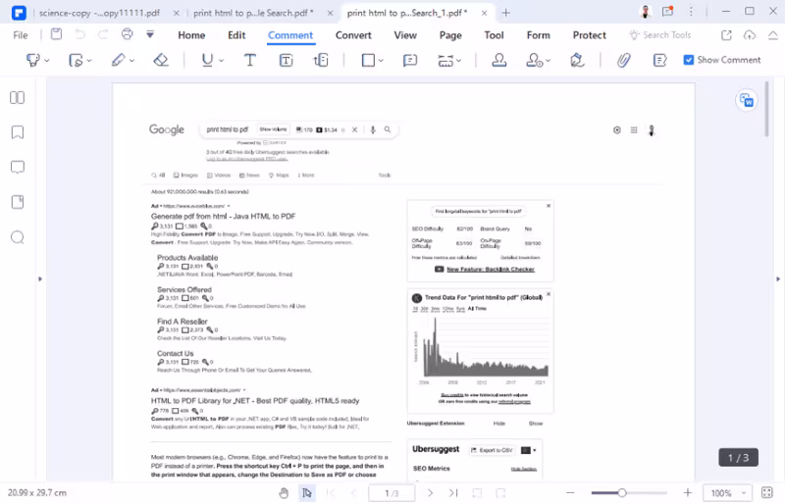Expand the right side panel arrow

[778, 278]
